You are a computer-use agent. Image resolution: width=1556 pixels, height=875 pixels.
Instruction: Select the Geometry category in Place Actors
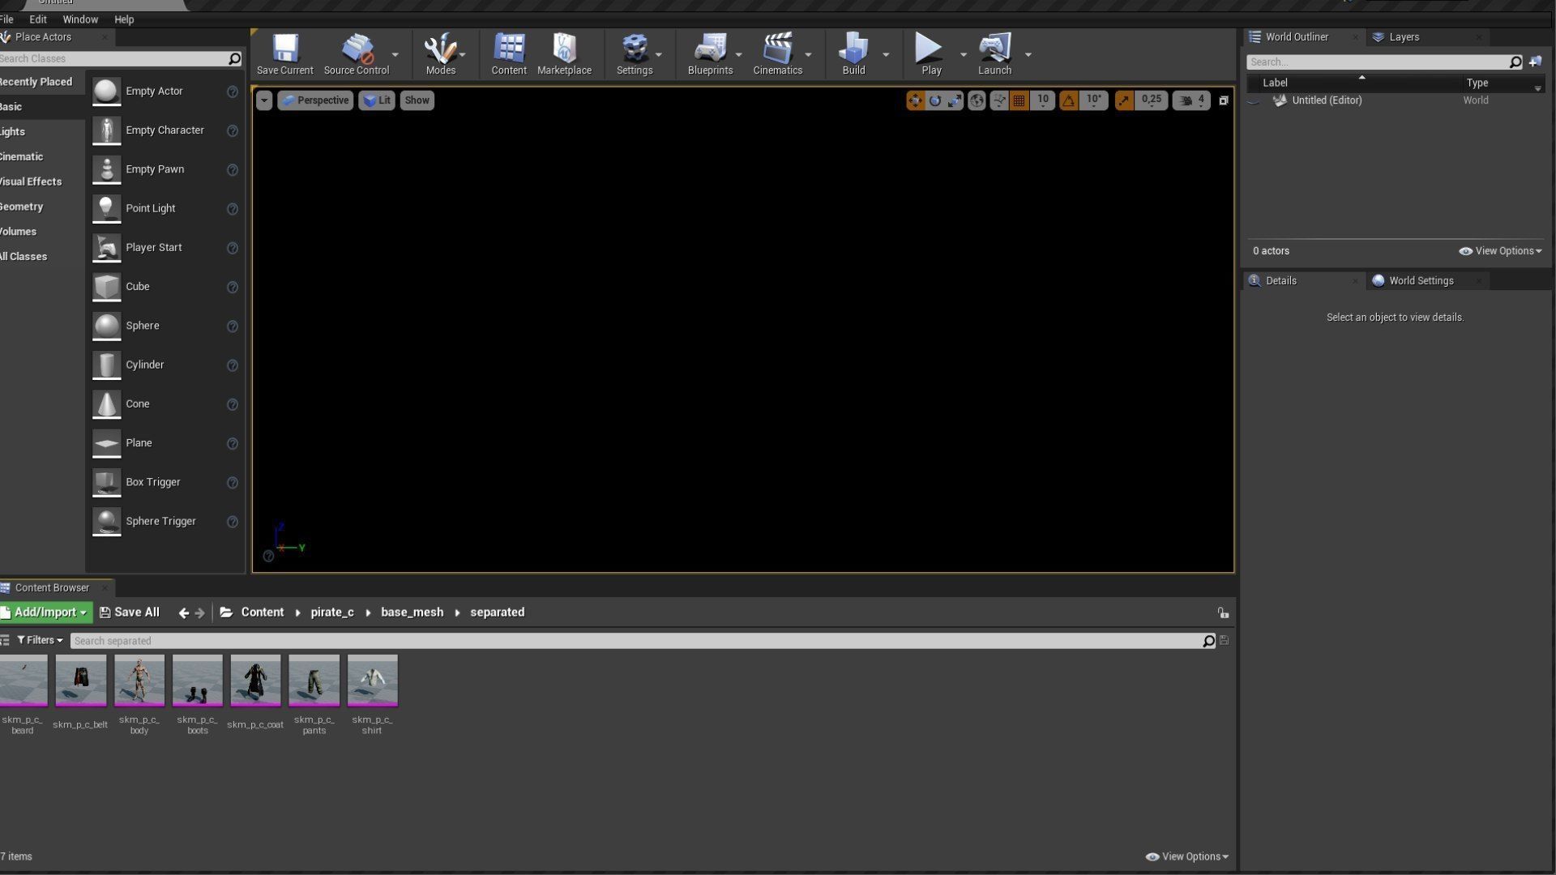[22, 207]
